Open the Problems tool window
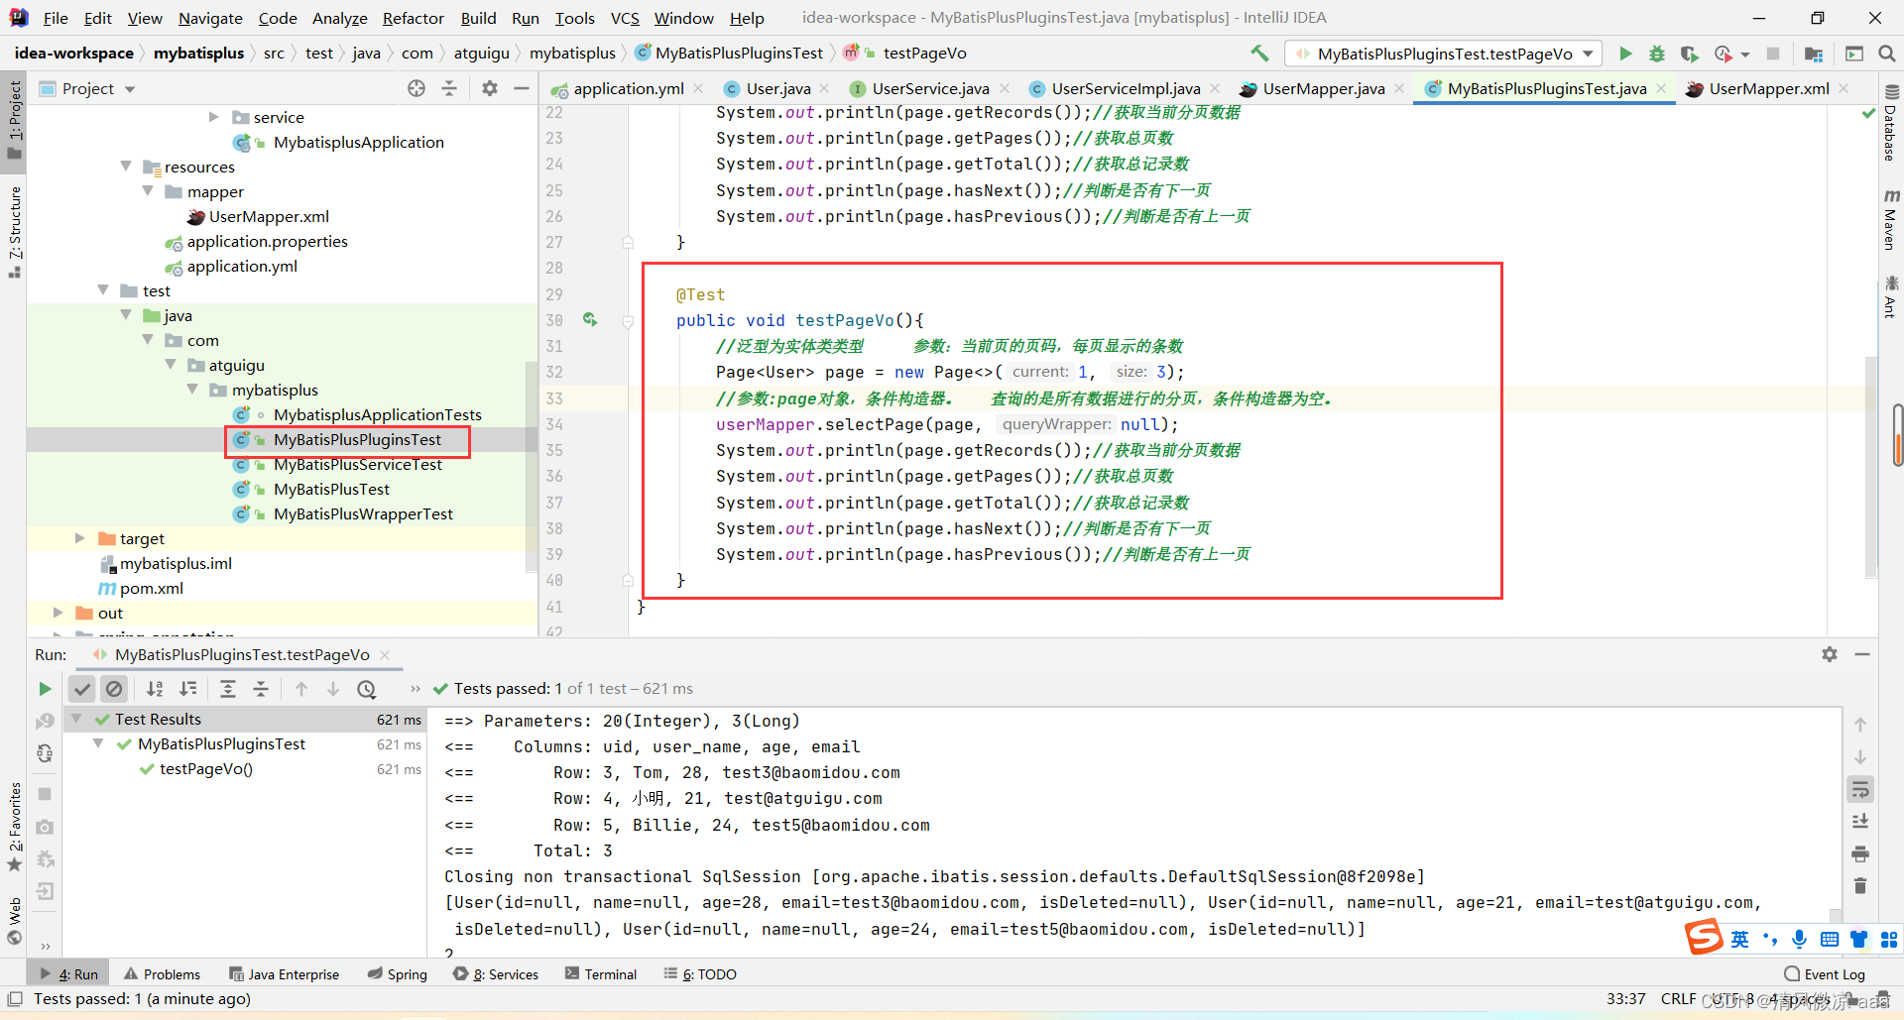The image size is (1904, 1020). [163, 974]
